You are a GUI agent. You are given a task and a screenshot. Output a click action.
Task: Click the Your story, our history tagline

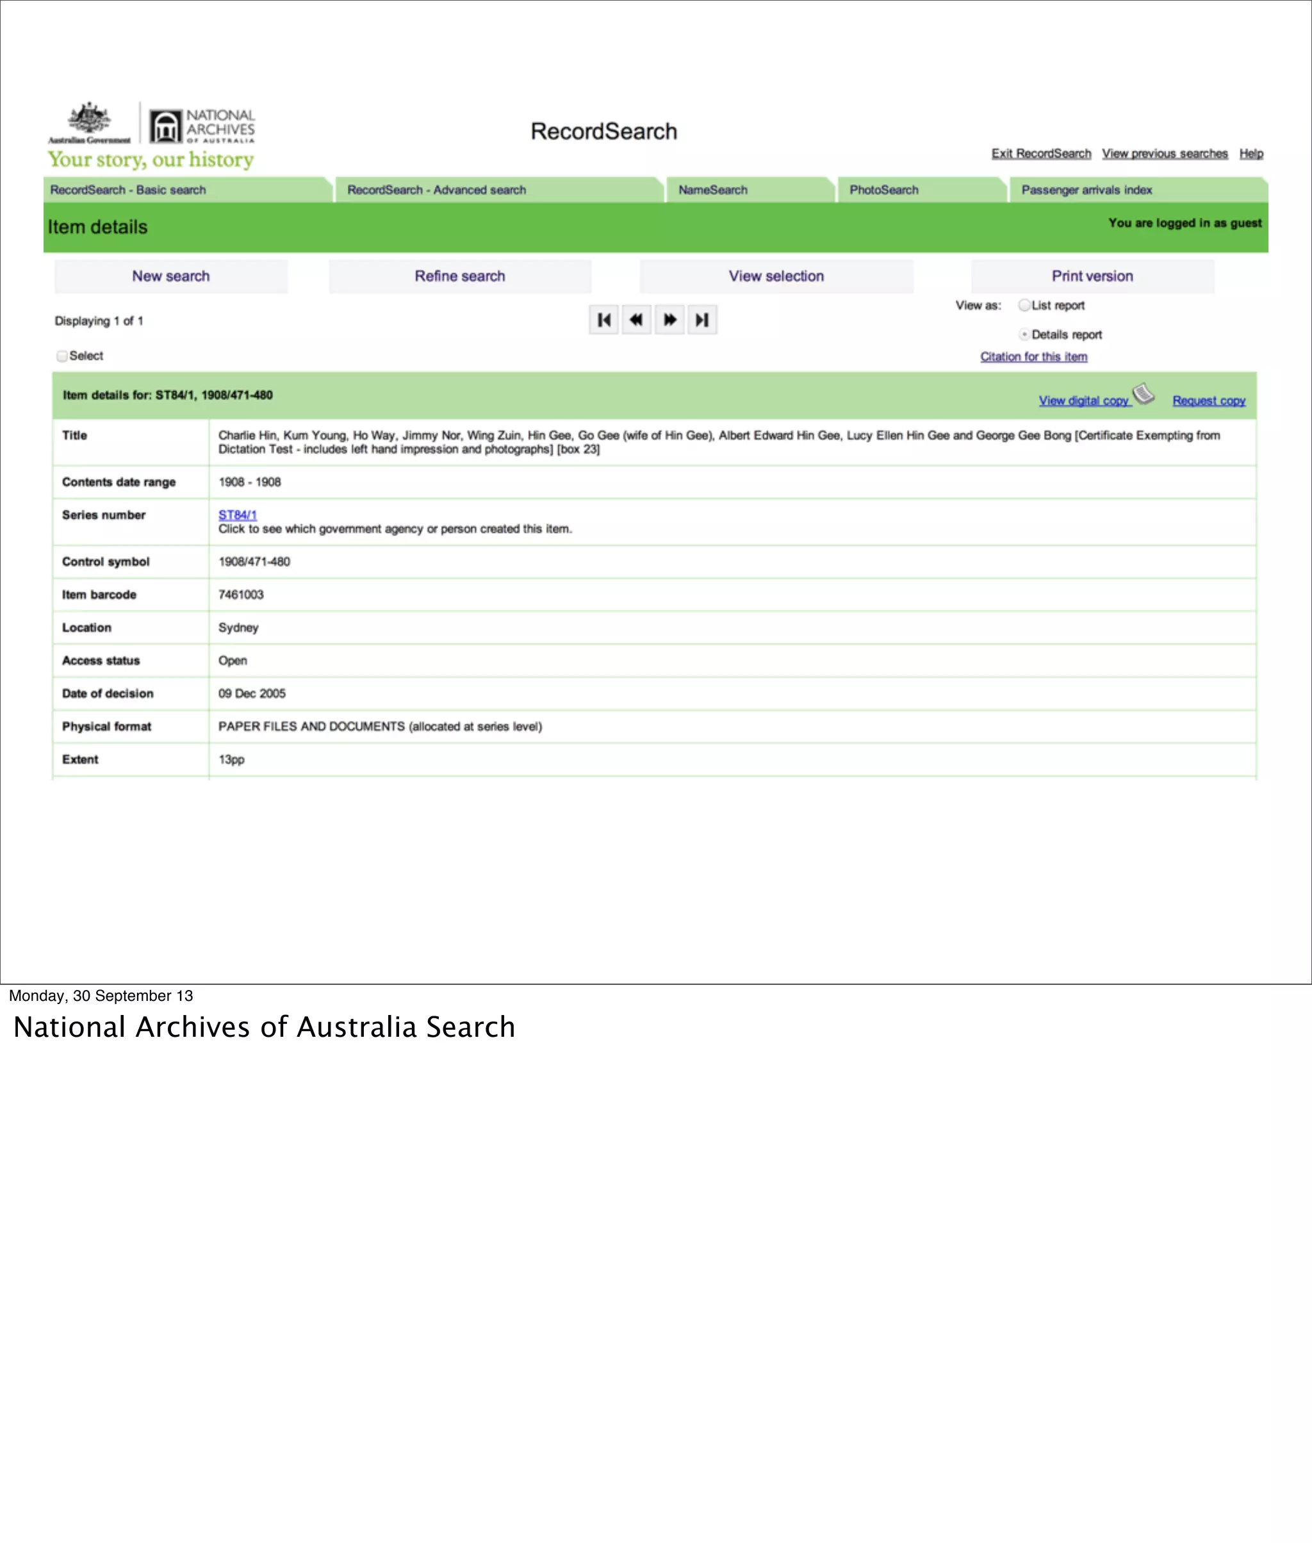[x=151, y=160]
